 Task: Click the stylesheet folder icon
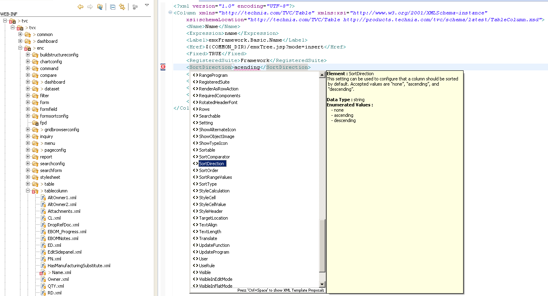(x=35, y=177)
